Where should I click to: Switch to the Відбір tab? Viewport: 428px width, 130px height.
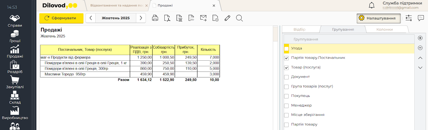click(299, 29)
